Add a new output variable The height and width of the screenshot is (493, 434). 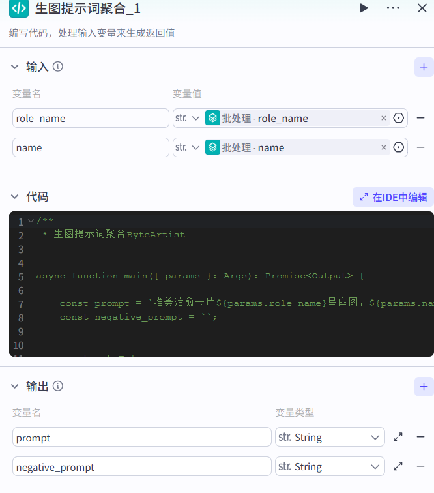(424, 387)
